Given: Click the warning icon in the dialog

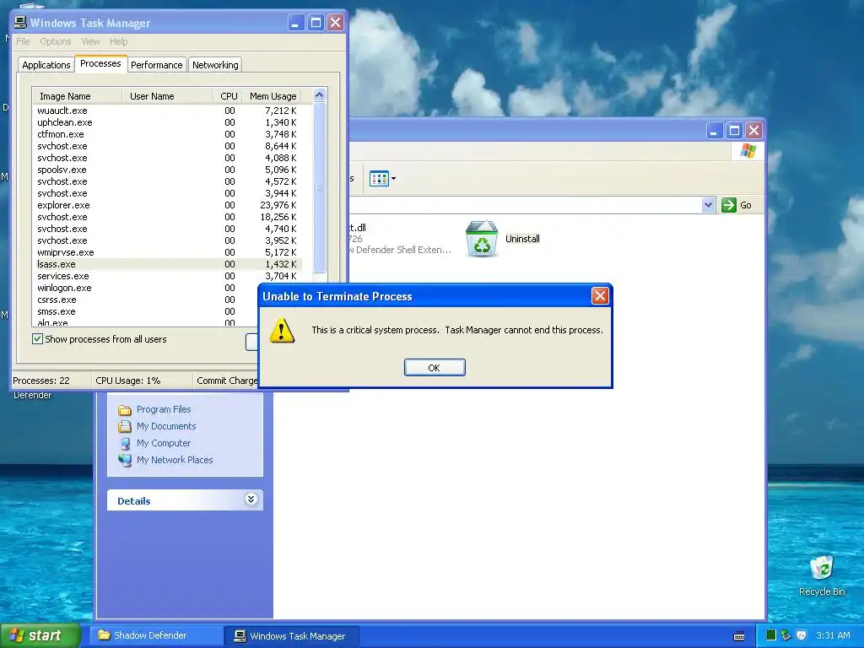Looking at the screenshot, I should click(282, 330).
